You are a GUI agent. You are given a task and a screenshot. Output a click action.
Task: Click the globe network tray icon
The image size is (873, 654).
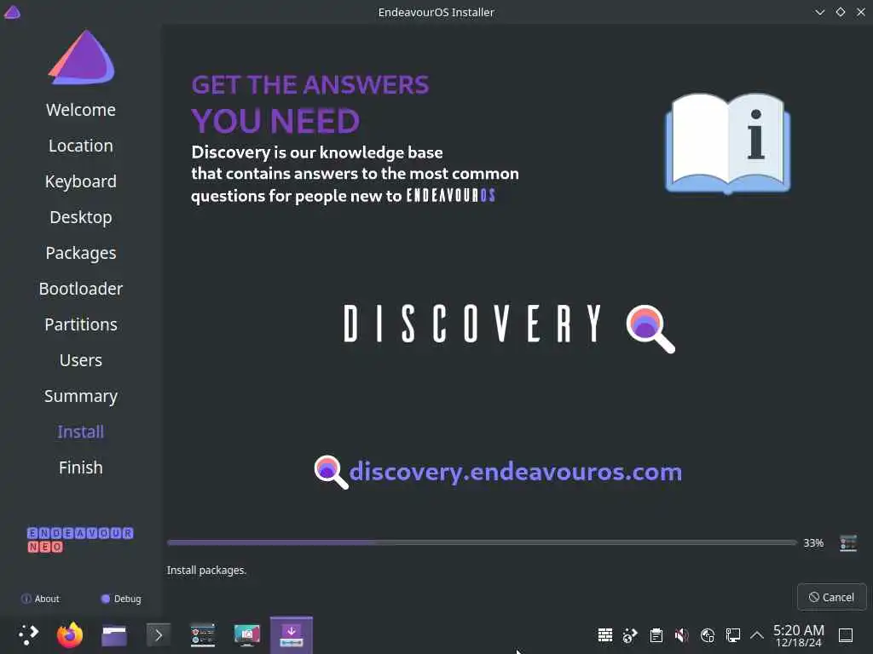(708, 635)
